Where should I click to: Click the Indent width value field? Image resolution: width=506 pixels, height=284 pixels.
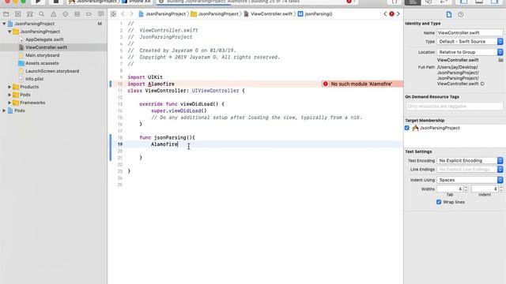click(x=485, y=189)
